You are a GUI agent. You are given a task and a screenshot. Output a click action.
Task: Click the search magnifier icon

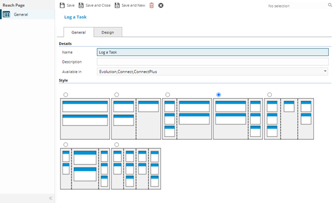330,5
